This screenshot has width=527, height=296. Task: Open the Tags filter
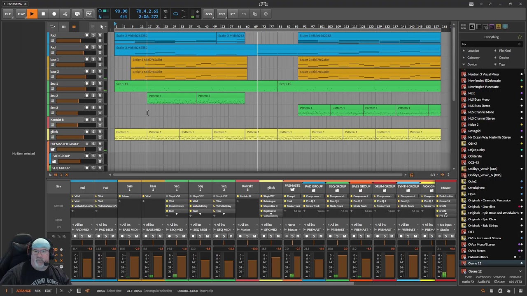coord(502,65)
